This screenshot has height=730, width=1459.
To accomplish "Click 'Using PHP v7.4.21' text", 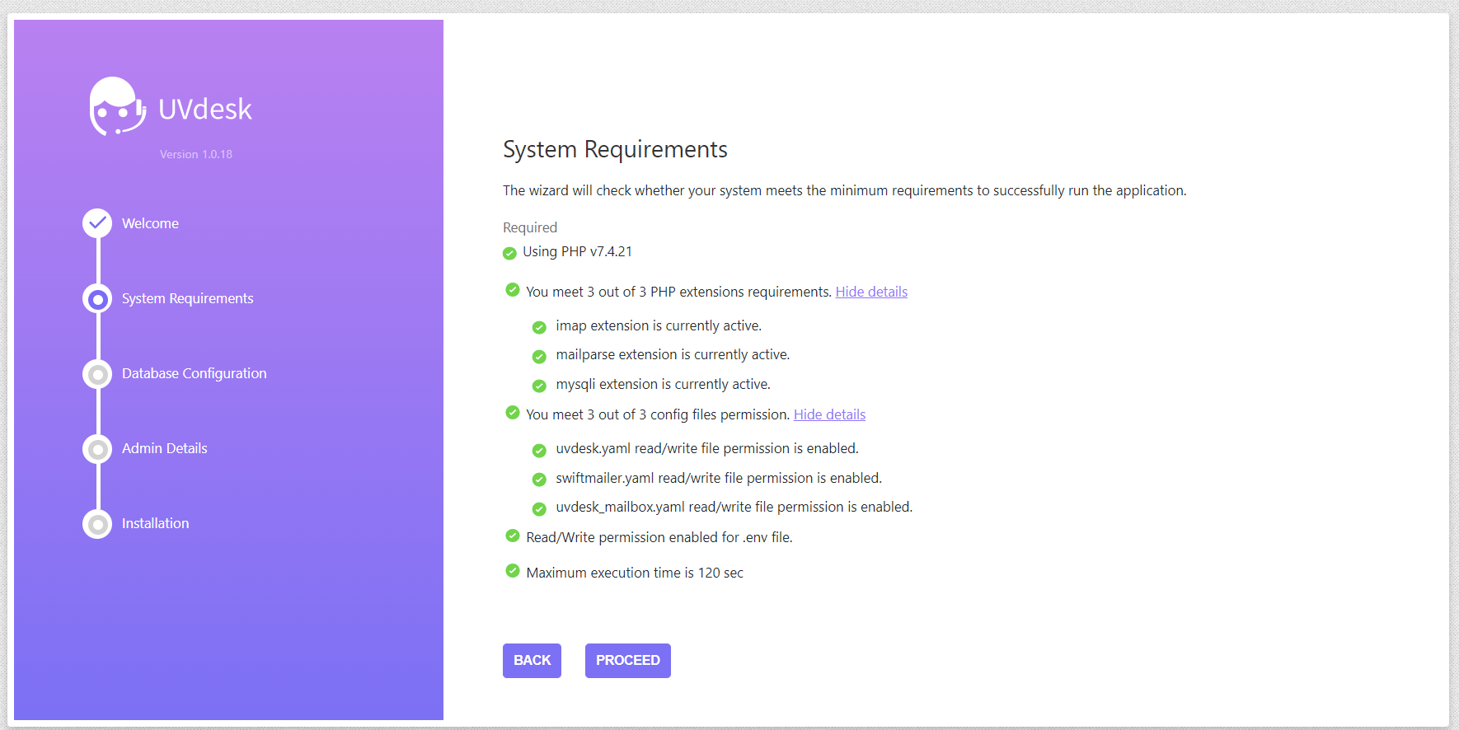I will coord(577,251).
